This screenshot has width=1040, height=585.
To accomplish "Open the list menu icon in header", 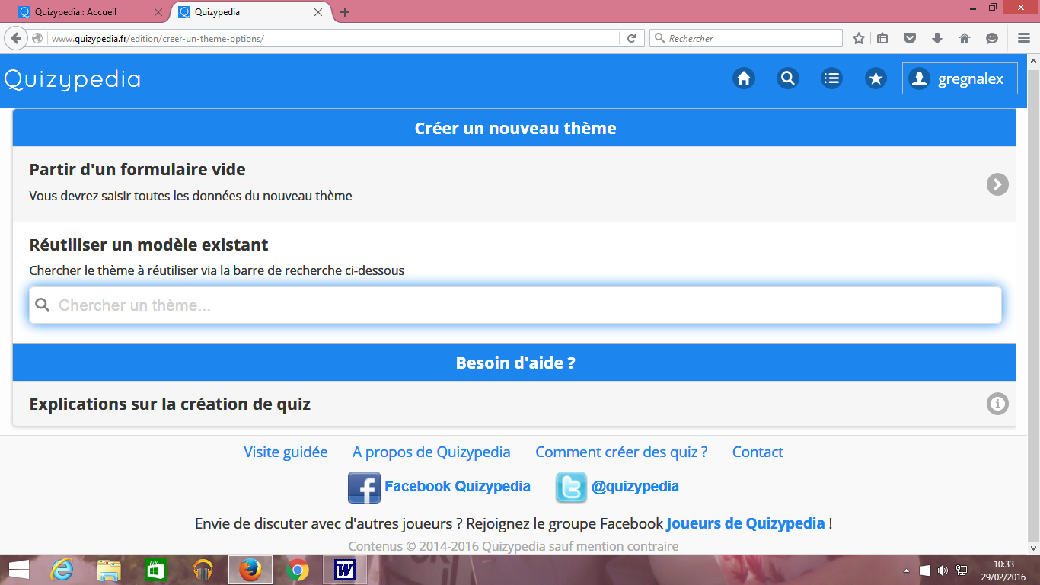I will point(831,78).
